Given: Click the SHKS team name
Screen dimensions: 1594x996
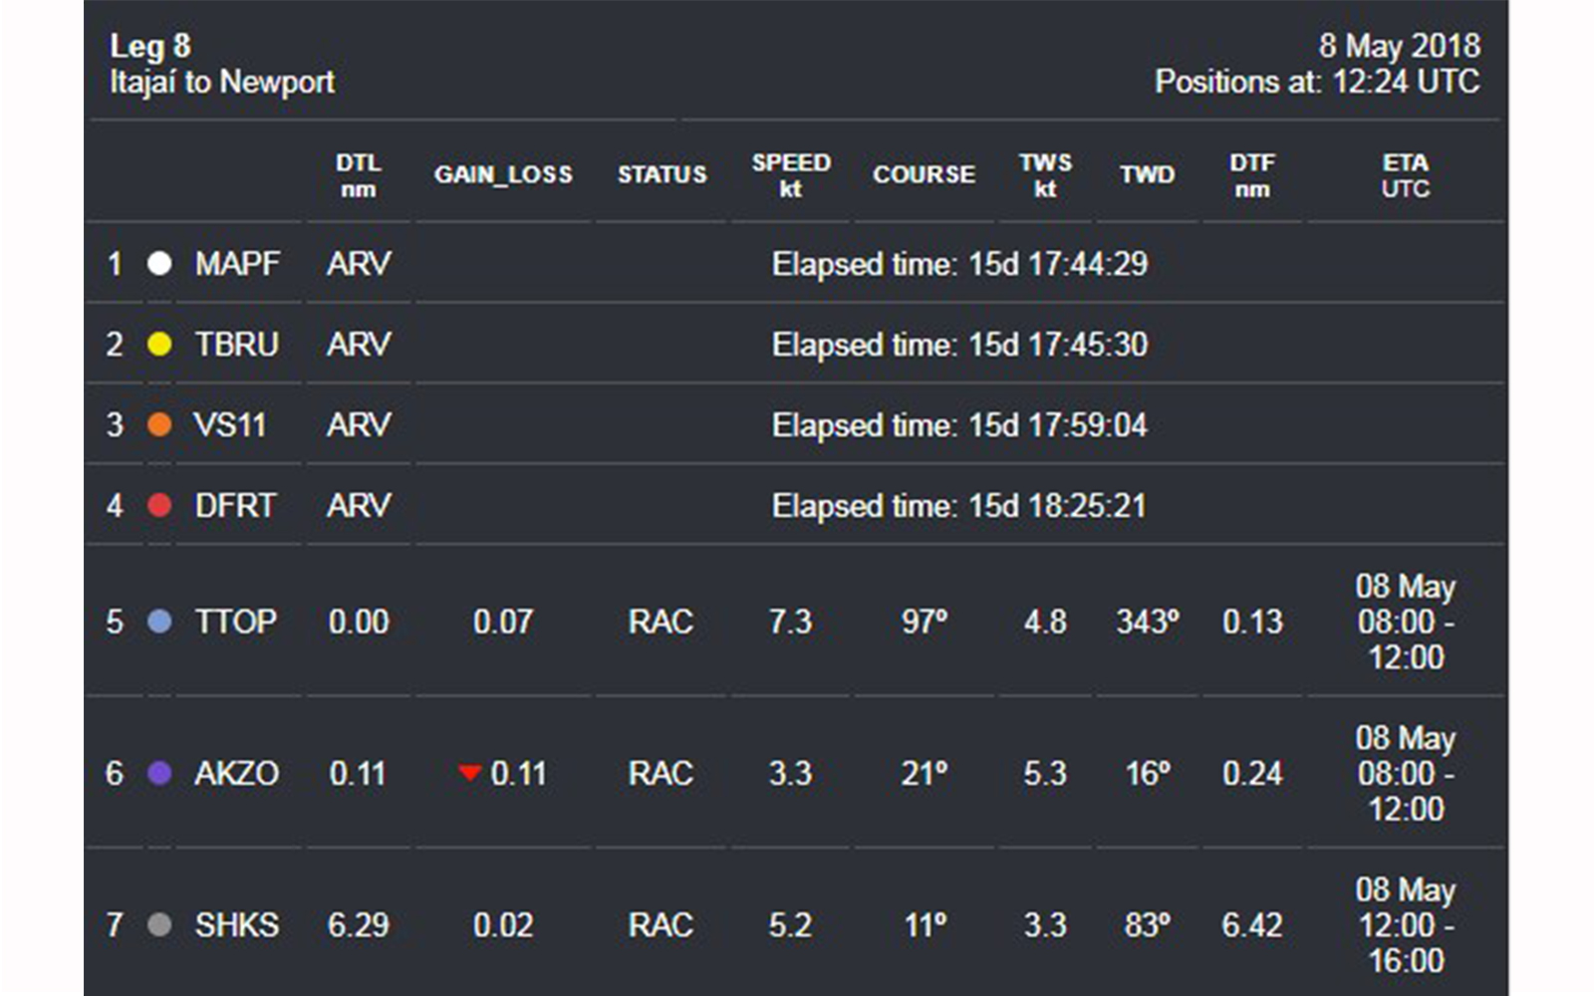Looking at the screenshot, I should tap(237, 925).
